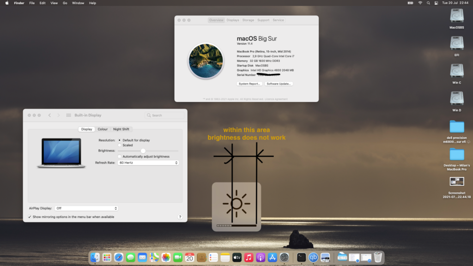The height and width of the screenshot is (266, 473).
Task: Switch to the Night Shift tab
Action: 121,129
